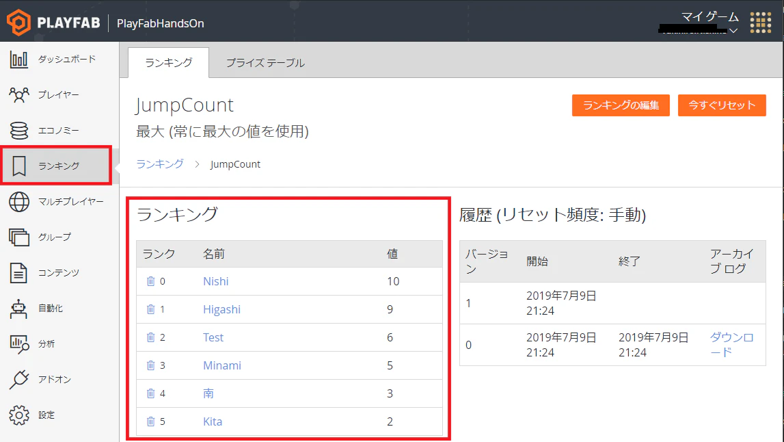
Task: Click trash icon for the Higashi row
Action: (150, 309)
